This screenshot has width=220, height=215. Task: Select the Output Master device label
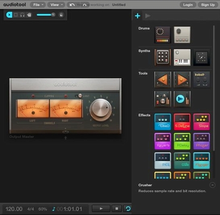22,137
